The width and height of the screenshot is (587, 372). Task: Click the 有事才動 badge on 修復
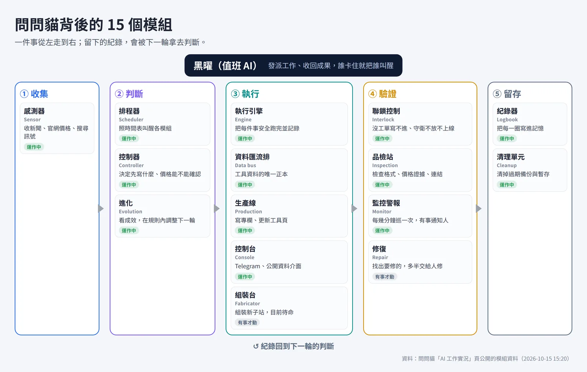point(384,277)
